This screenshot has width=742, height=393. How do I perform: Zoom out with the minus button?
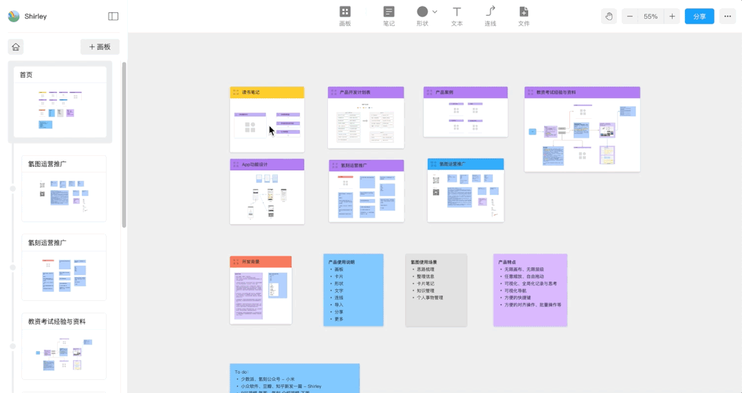point(630,16)
